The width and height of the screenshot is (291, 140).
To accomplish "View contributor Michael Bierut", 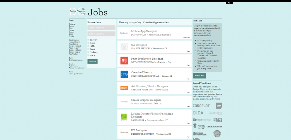I will pos(74,42).
